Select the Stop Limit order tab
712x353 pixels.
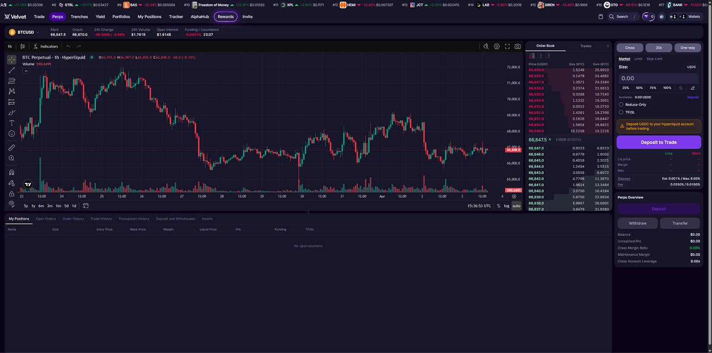tap(654, 59)
